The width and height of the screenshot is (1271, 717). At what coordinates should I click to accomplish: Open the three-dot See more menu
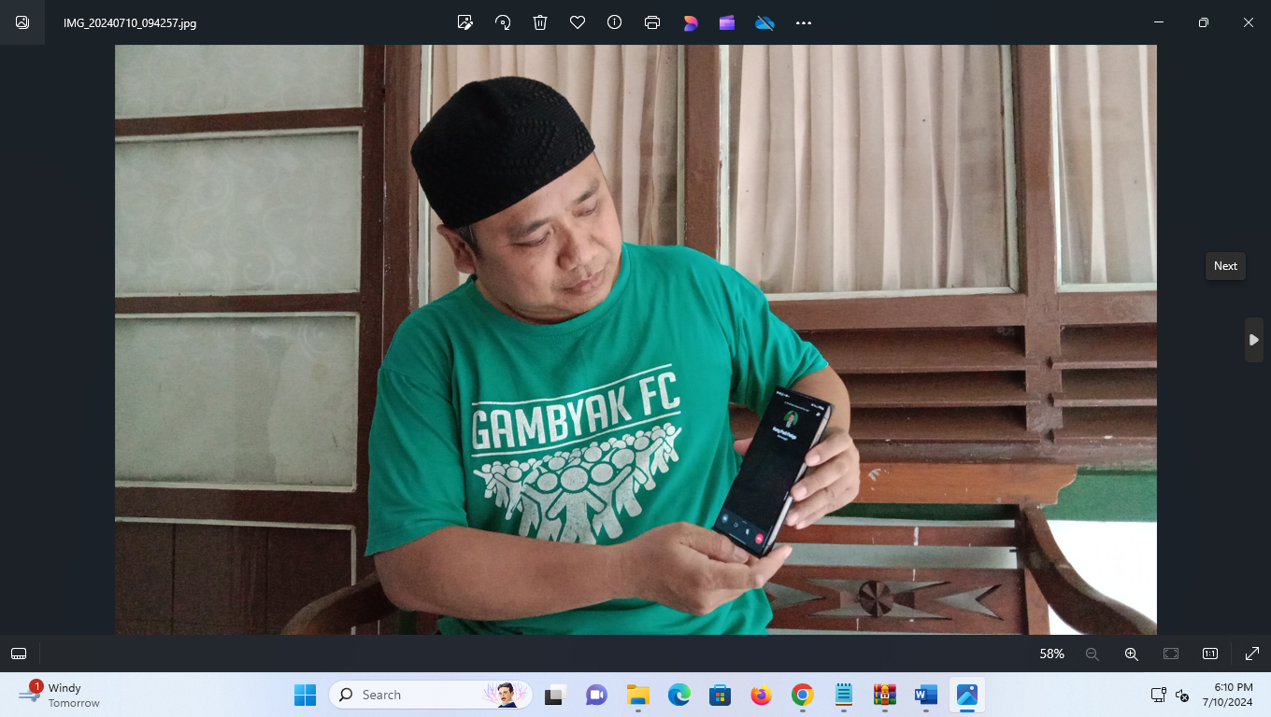click(x=804, y=22)
